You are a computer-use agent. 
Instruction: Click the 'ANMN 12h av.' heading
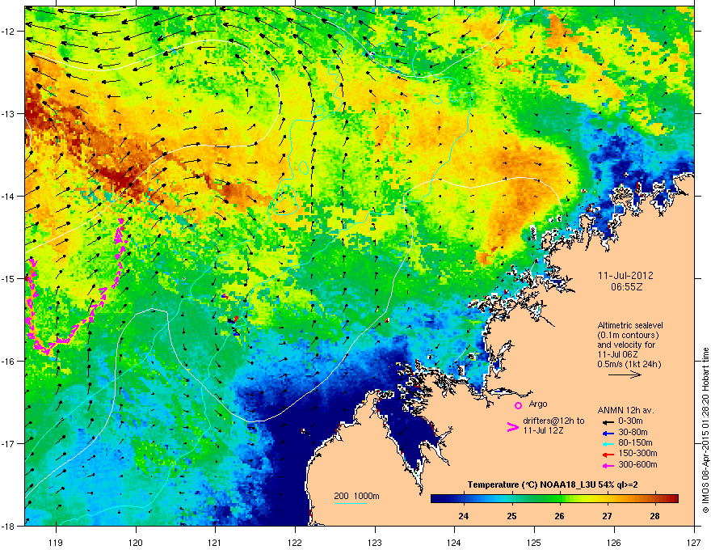tap(625, 410)
